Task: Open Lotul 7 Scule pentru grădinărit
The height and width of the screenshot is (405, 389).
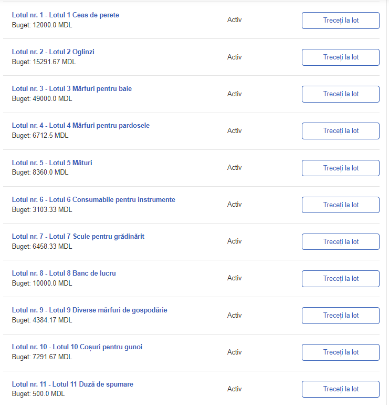Action: pyautogui.click(x=78, y=236)
